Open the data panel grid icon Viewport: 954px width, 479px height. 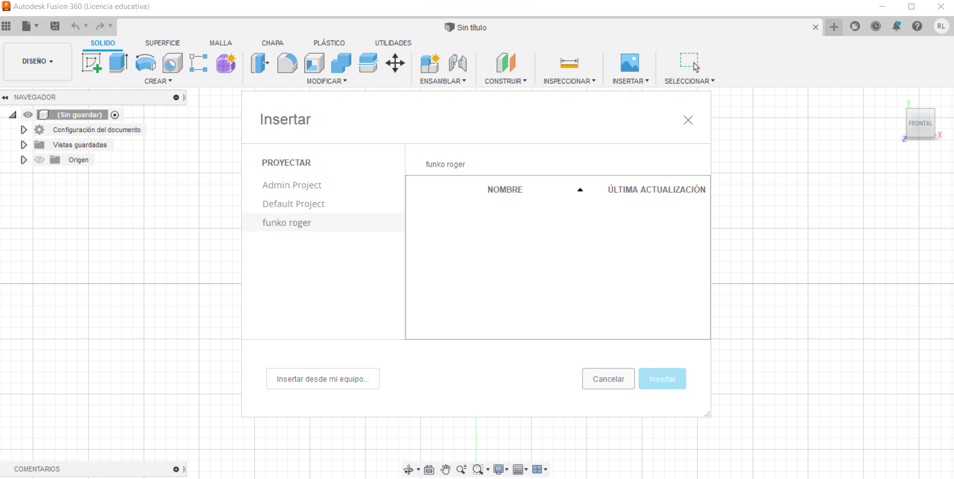point(7,26)
